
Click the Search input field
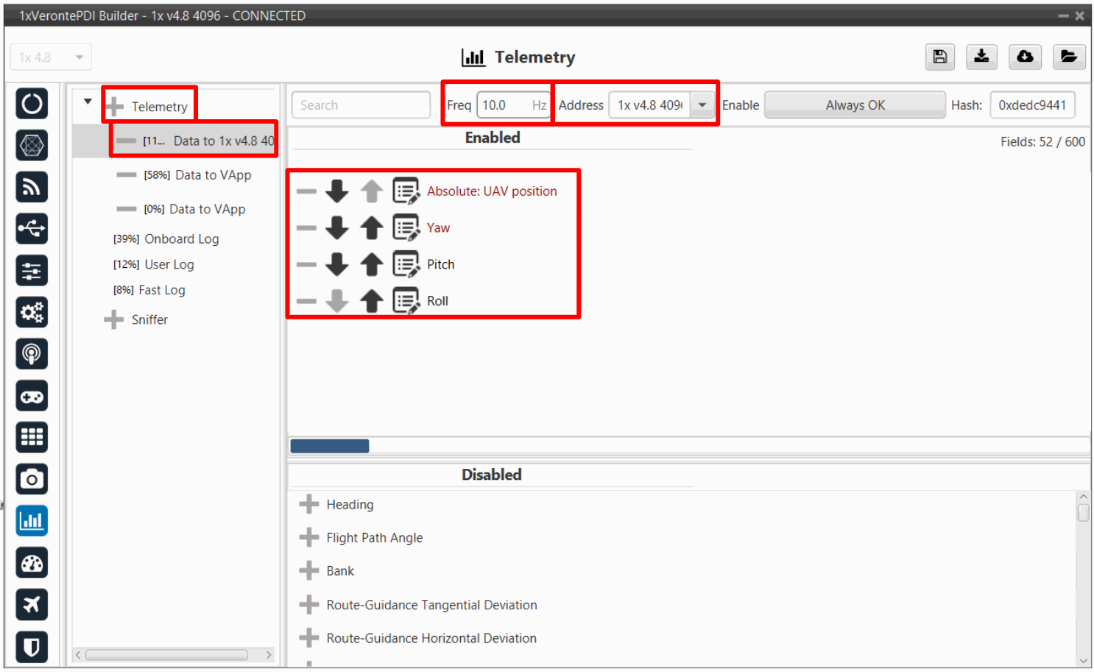361,105
